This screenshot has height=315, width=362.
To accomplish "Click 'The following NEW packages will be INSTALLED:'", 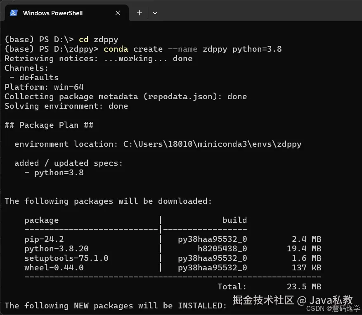I will tap(116, 306).
